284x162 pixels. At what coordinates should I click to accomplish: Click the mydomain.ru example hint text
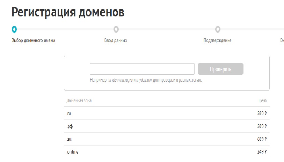pyautogui.click(x=118, y=80)
